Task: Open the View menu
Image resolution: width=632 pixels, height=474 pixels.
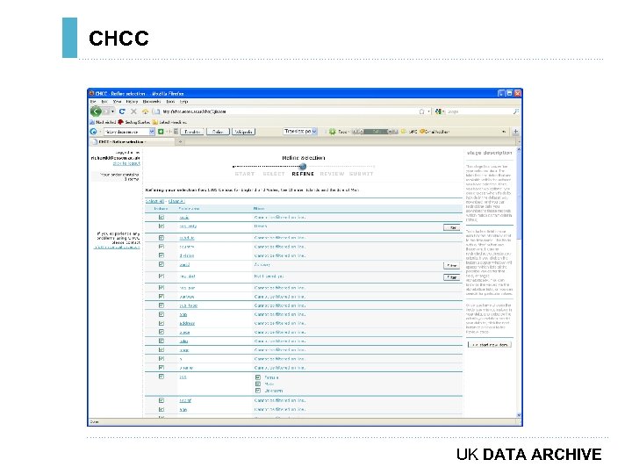Action: [x=117, y=102]
